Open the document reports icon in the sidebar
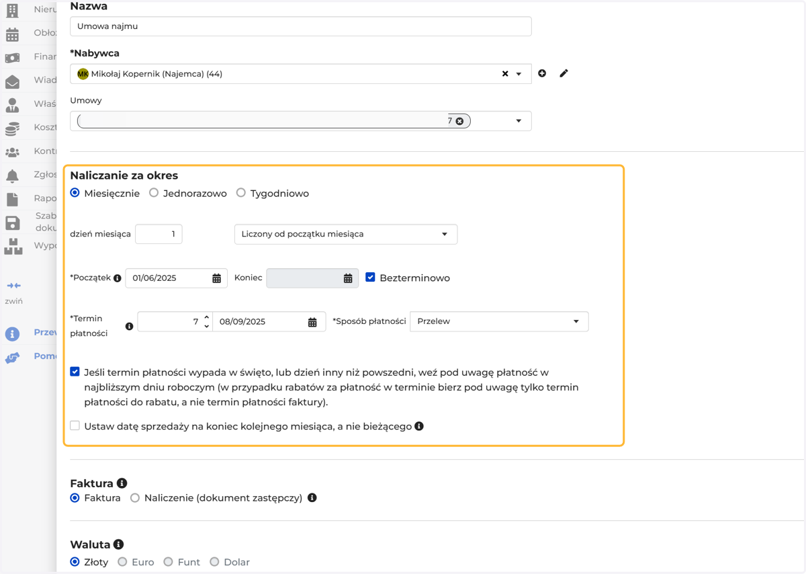The height and width of the screenshot is (574, 806). pyautogui.click(x=12, y=199)
